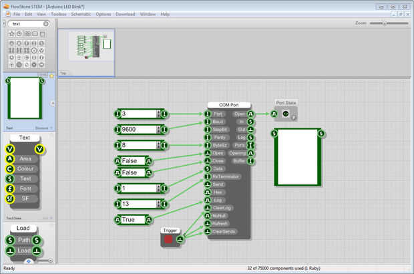414x274 pixels.
Task: Click the Out trigger output connector
Action: pyautogui.click(x=250, y=130)
